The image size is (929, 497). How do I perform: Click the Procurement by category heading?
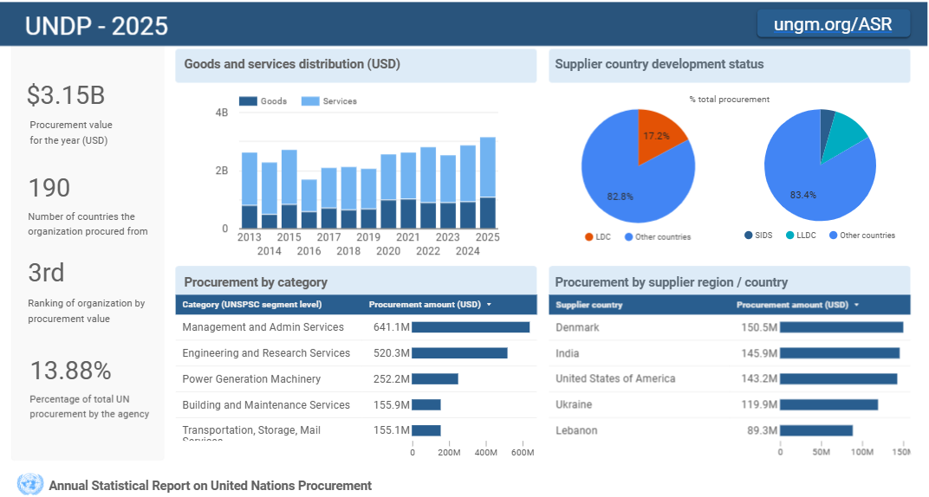[x=256, y=282]
